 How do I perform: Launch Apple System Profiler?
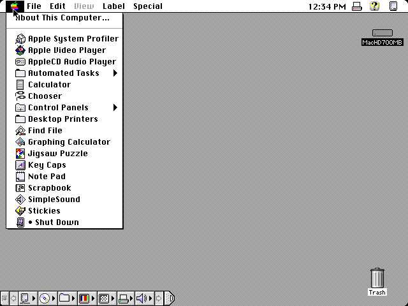point(64,39)
